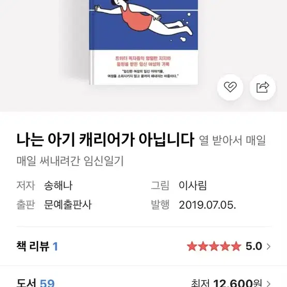The image size is (287, 287).
Task: Tap the book title 나는 아기 캐리어가 아닙니다
Action: click(x=105, y=140)
